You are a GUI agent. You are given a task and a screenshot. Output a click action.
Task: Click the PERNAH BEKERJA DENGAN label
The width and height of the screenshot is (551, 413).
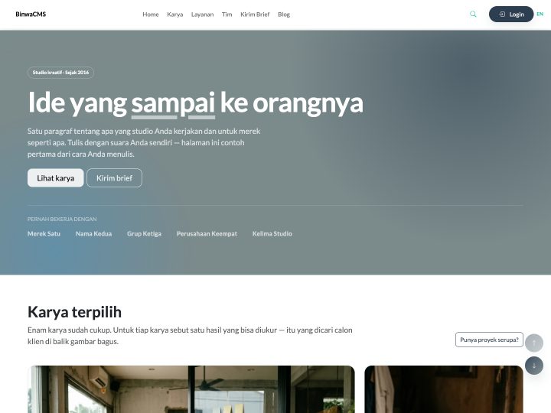pyautogui.click(x=62, y=219)
